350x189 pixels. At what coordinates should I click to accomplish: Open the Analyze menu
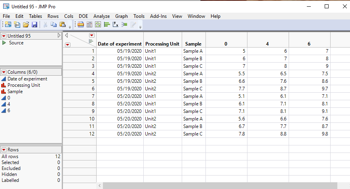point(101,16)
